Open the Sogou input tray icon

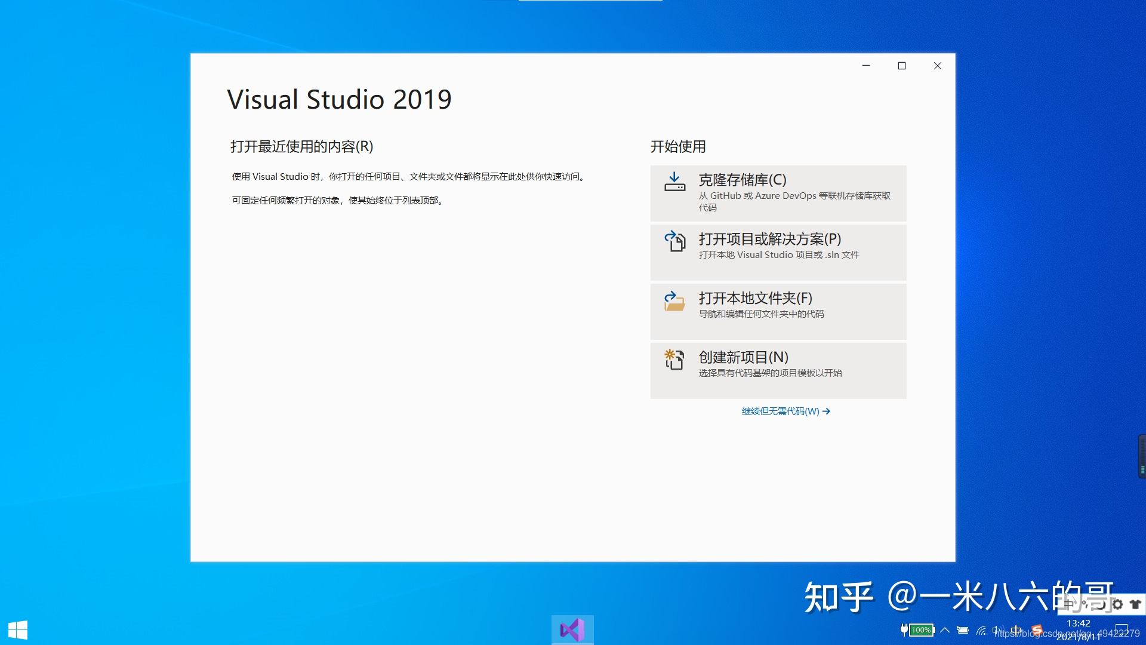coord(1037,630)
